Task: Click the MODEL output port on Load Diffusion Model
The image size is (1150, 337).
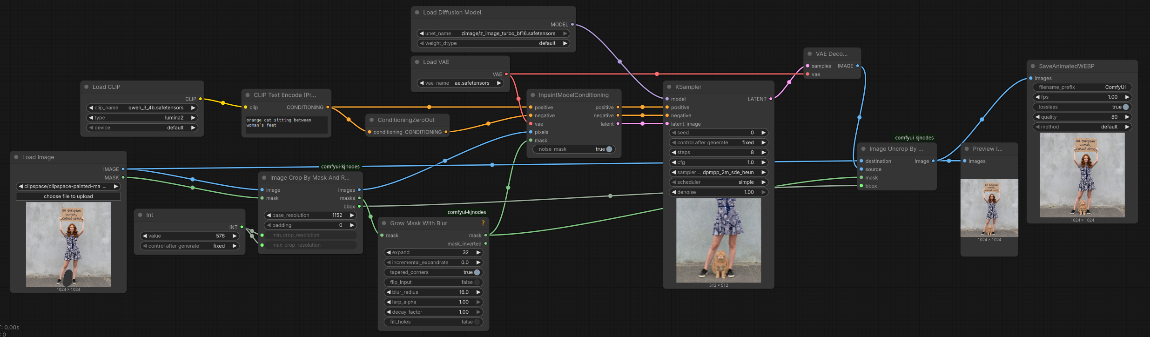Action: point(572,25)
